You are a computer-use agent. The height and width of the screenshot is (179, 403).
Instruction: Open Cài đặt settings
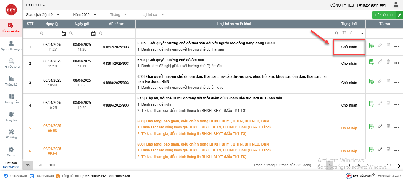[11, 152]
